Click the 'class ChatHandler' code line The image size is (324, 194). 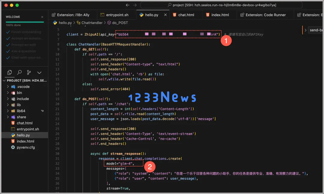[108, 44]
